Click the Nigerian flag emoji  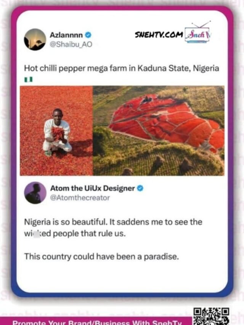point(29,79)
